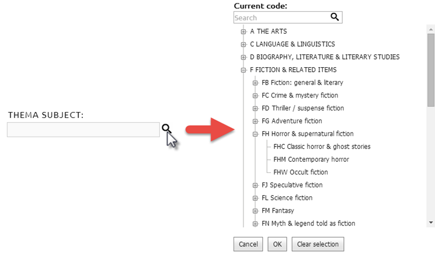Select FM Fantasy category
The height and width of the screenshot is (254, 435).
click(x=278, y=210)
